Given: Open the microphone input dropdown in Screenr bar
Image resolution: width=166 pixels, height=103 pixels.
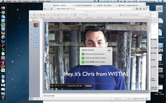Looking at the screenshot, I should point(65,86).
